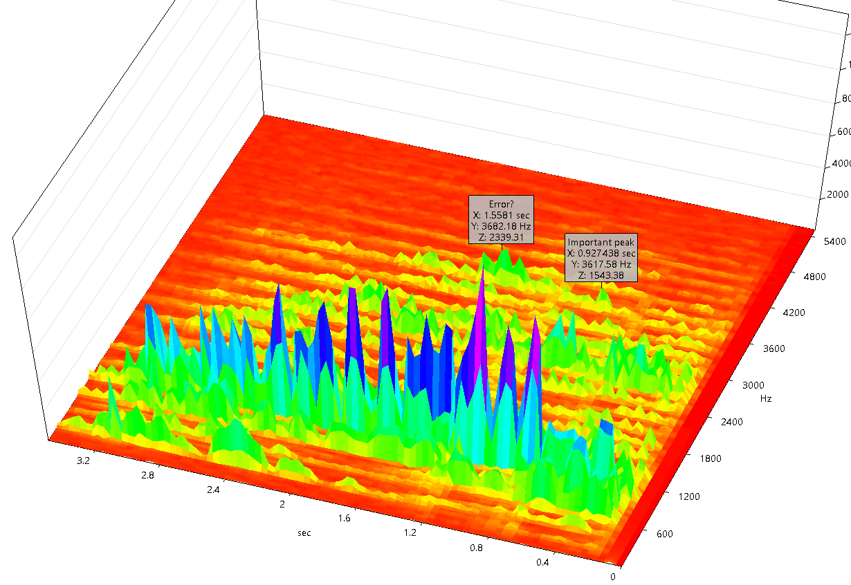This screenshot has height=585, width=851.
Task: Click the "sec" time axis title
Action: [304, 532]
